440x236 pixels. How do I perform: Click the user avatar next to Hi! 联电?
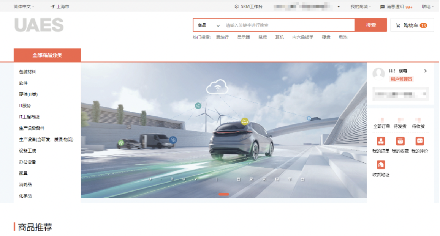(378, 74)
